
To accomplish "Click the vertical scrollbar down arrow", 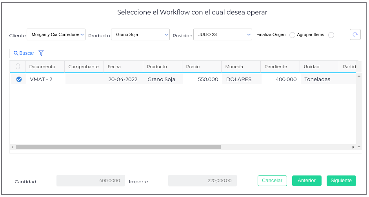I will (x=359, y=147).
